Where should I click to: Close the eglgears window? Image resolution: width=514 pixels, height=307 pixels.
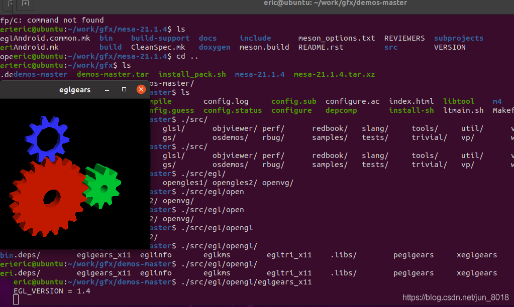coord(141,89)
